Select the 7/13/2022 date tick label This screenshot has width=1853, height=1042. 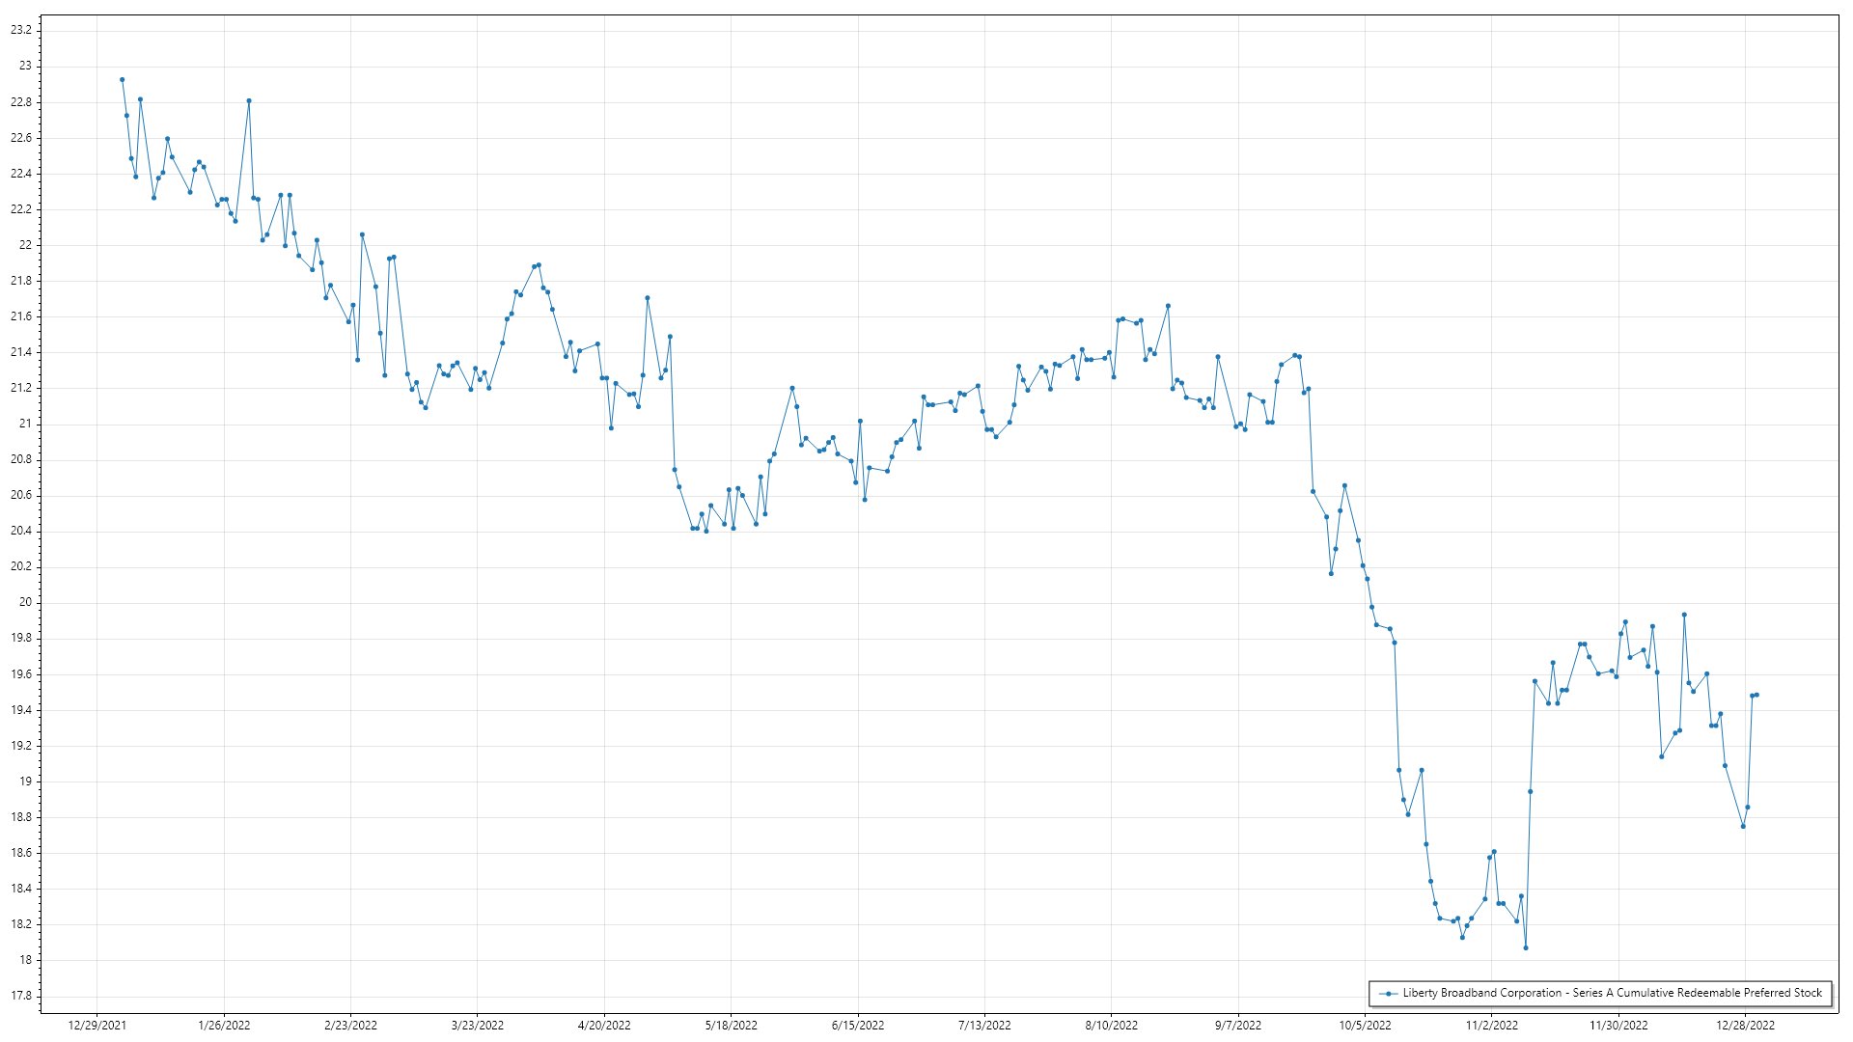[x=984, y=1025]
